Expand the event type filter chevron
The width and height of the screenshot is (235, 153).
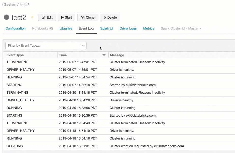(83, 46)
